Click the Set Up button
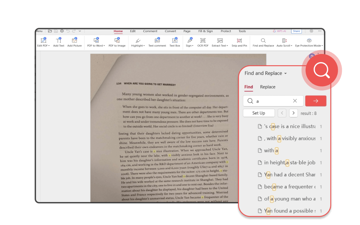Viewport: 360px width, 225px height. coord(259,113)
